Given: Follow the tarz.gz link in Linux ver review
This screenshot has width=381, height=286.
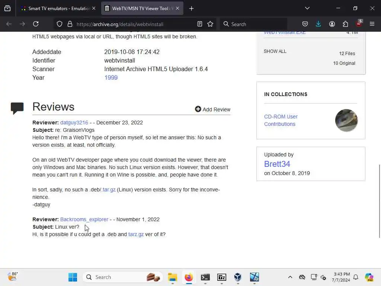Looking at the screenshot, I should pyautogui.click(x=136, y=235).
